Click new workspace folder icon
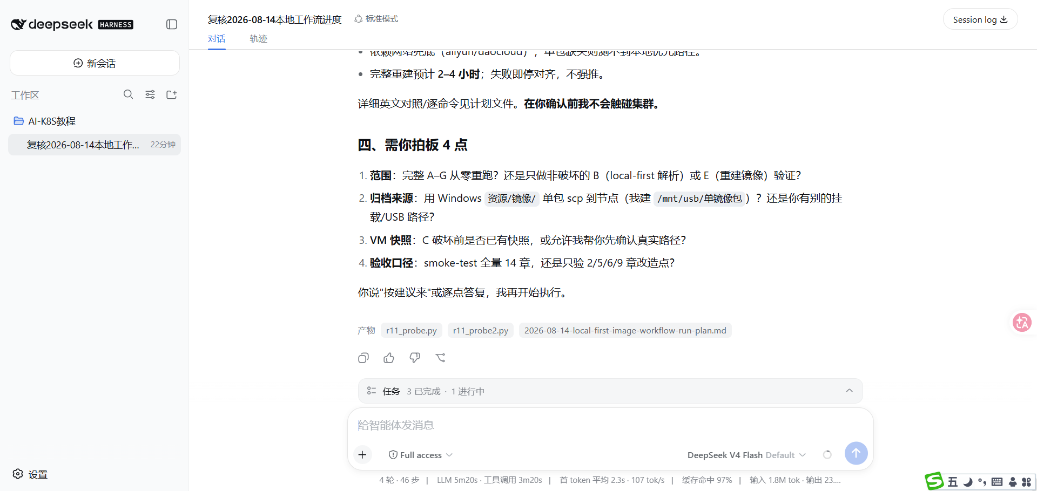1037x491 pixels. click(172, 94)
